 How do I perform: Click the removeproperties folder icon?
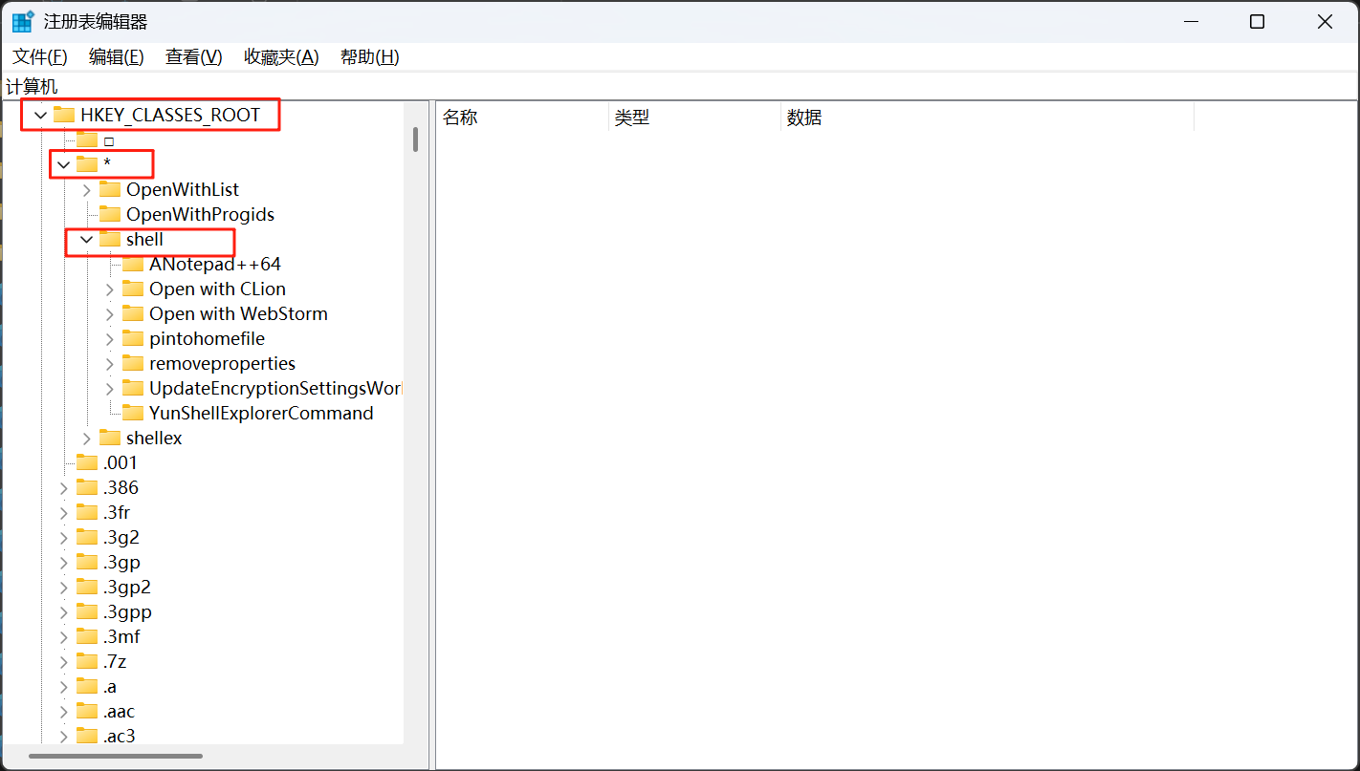[x=133, y=363]
